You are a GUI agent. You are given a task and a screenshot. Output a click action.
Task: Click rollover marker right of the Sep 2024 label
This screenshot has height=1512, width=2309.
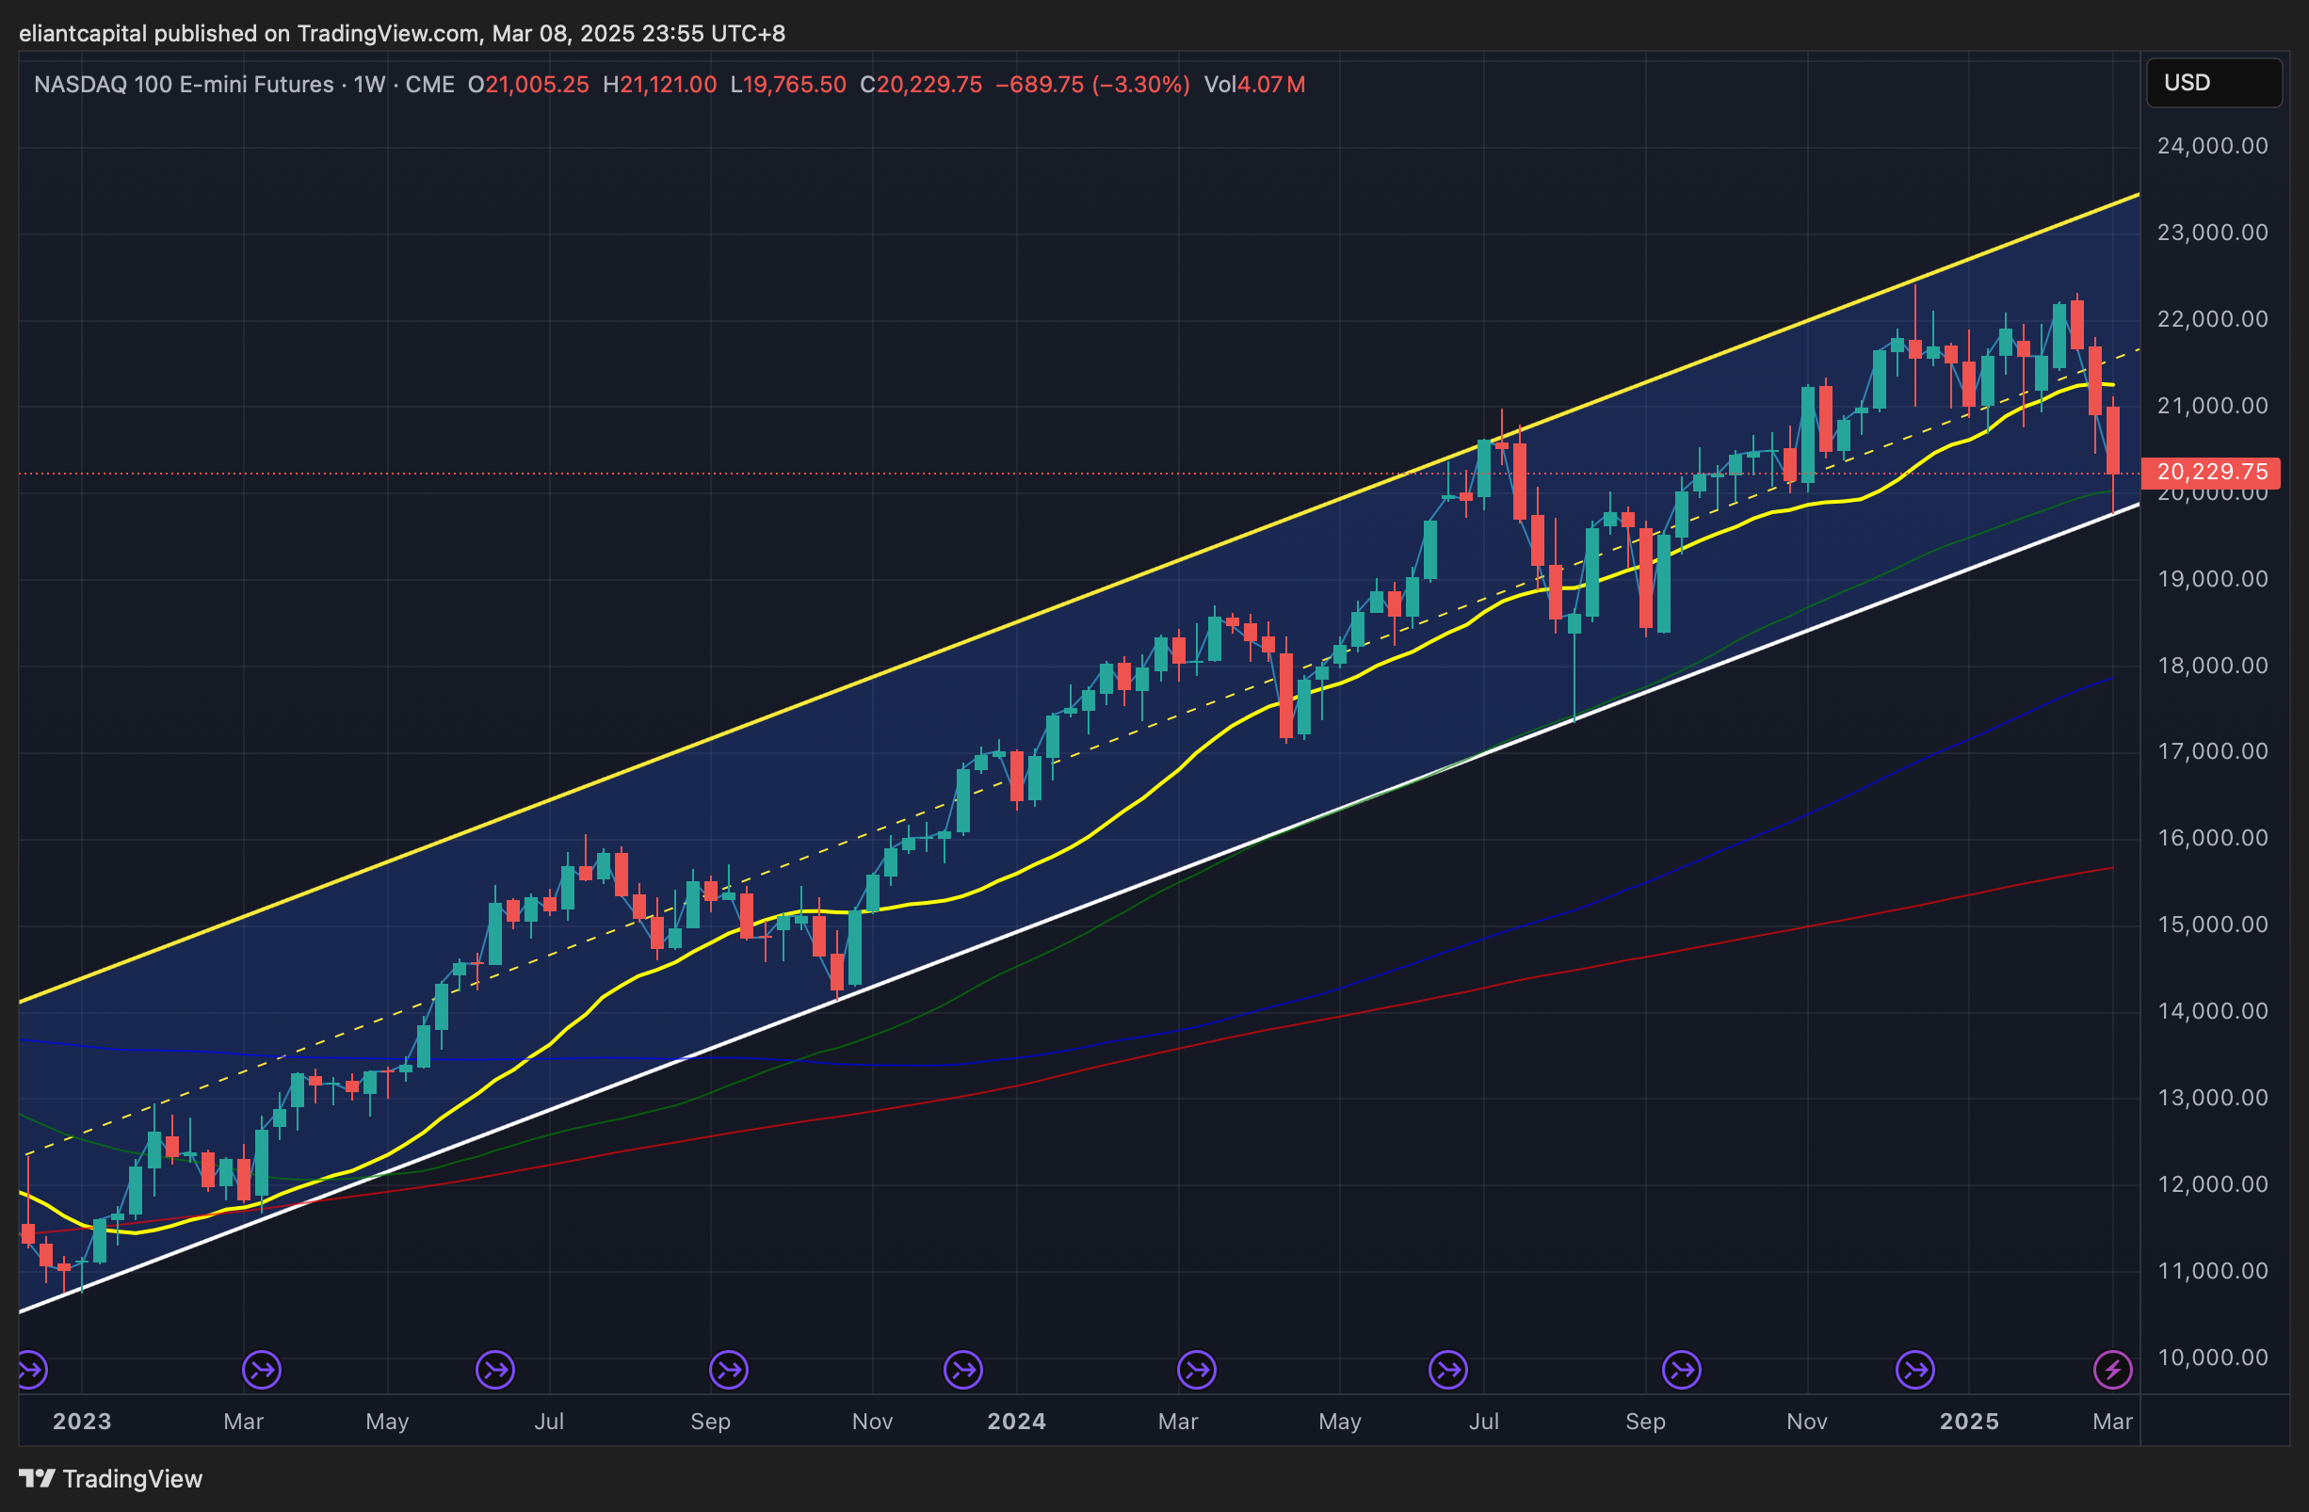pyautogui.click(x=1681, y=1370)
